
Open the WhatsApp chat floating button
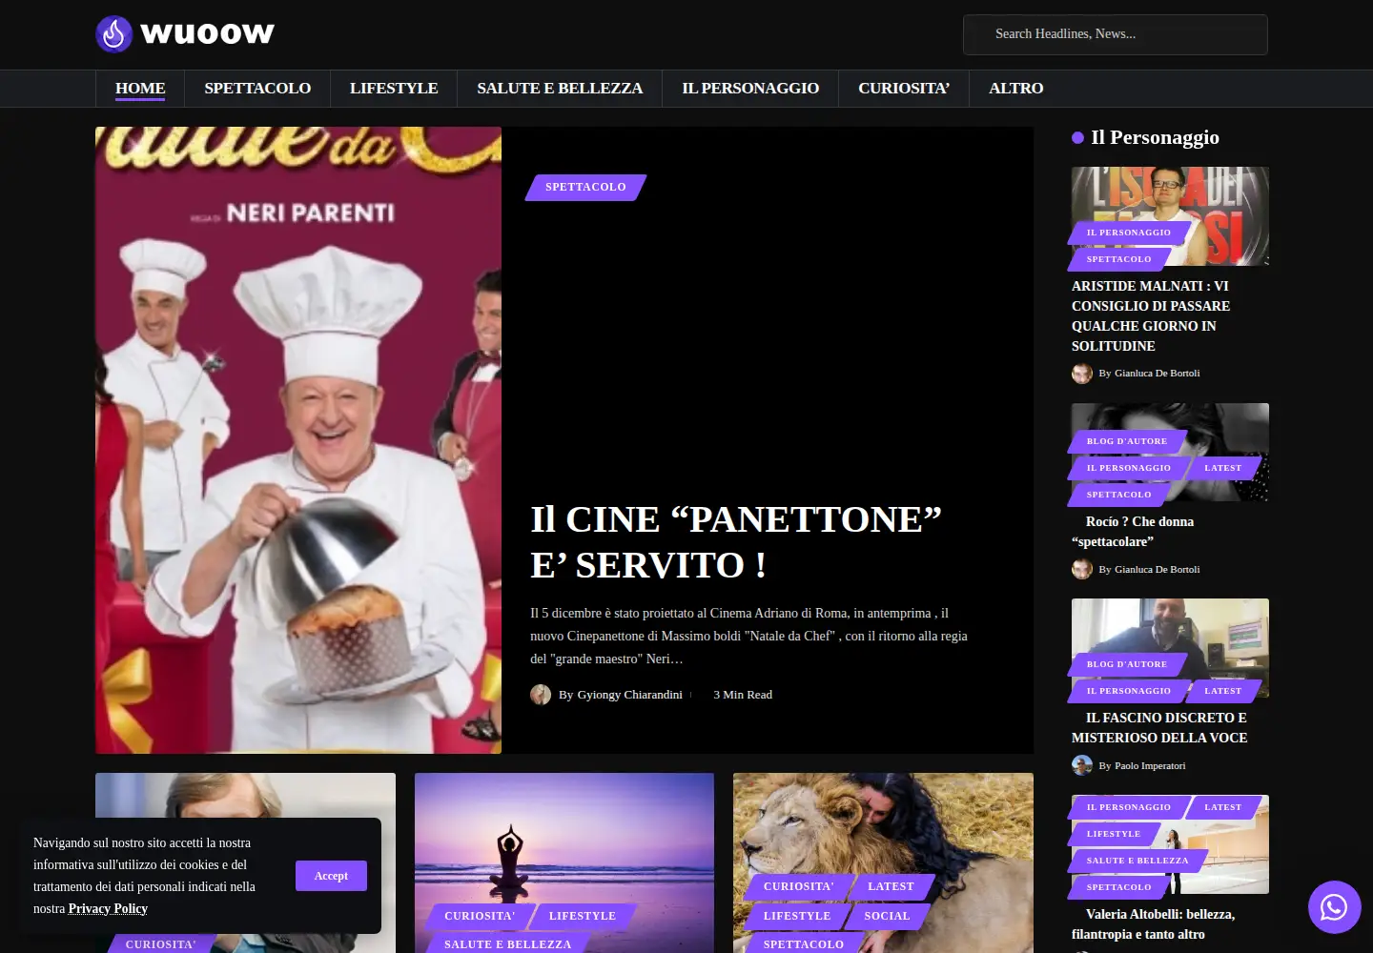1334,907
